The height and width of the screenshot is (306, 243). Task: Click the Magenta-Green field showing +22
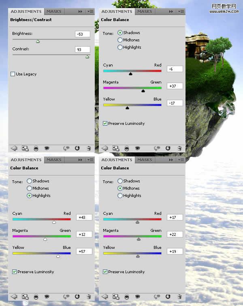coord(175,234)
